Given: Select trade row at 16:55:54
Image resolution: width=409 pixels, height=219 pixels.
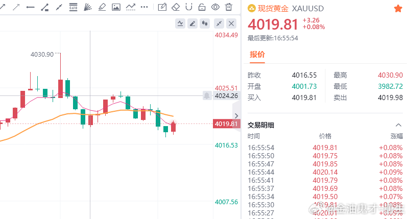Looking at the screenshot, I should 325,148.
